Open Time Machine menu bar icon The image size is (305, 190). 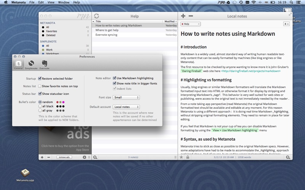point(241,2)
